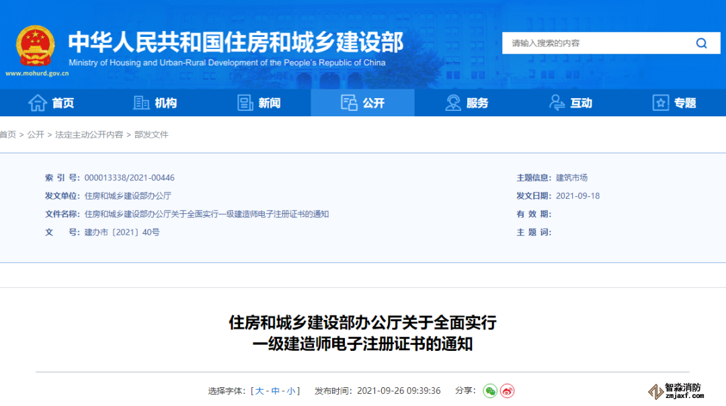Click the national emblem logo

click(x=36, y=45)
